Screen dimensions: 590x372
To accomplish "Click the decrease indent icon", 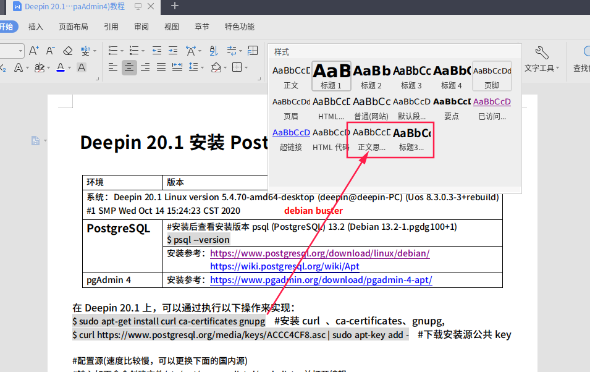I will click(157, 51).
